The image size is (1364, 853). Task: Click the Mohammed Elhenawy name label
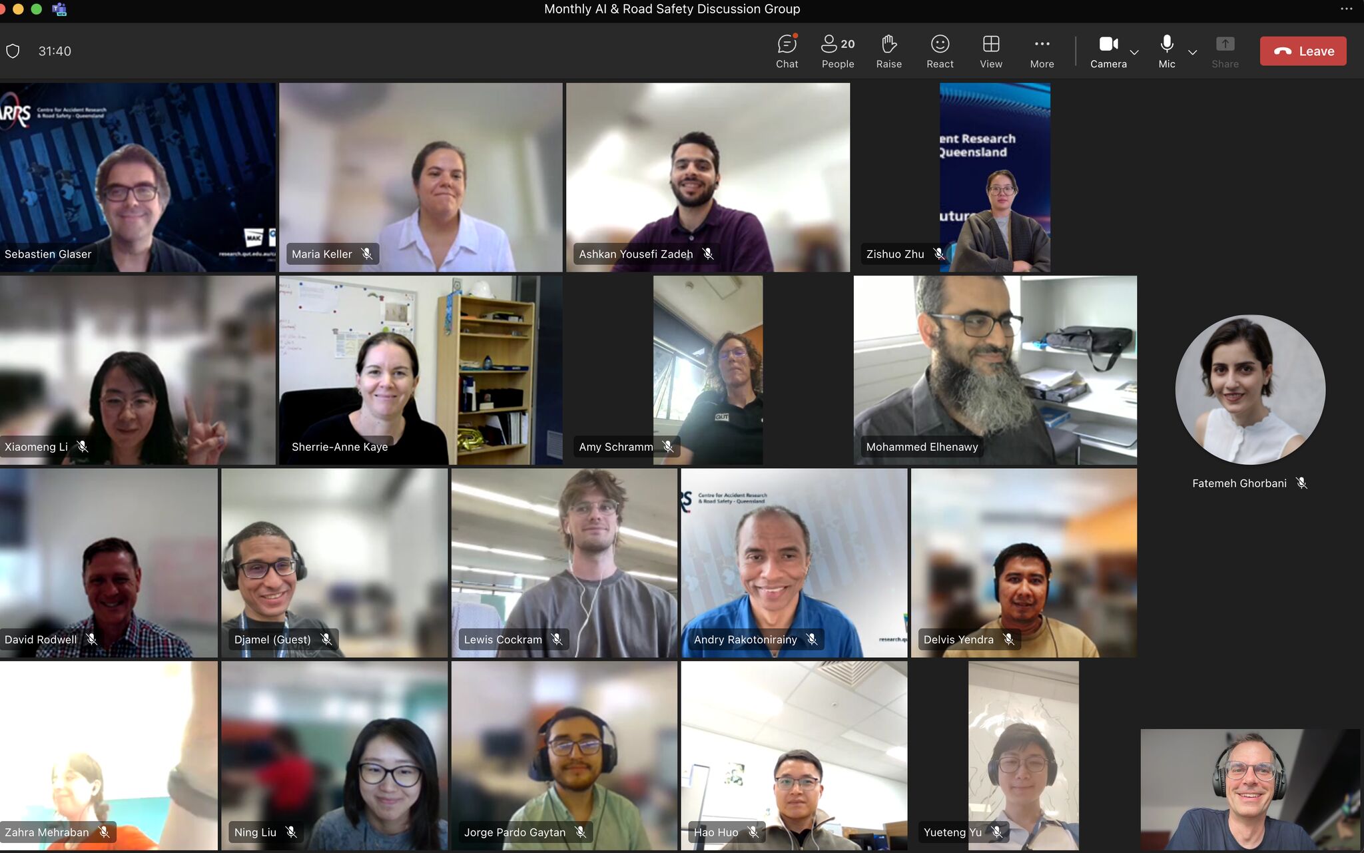922,447
